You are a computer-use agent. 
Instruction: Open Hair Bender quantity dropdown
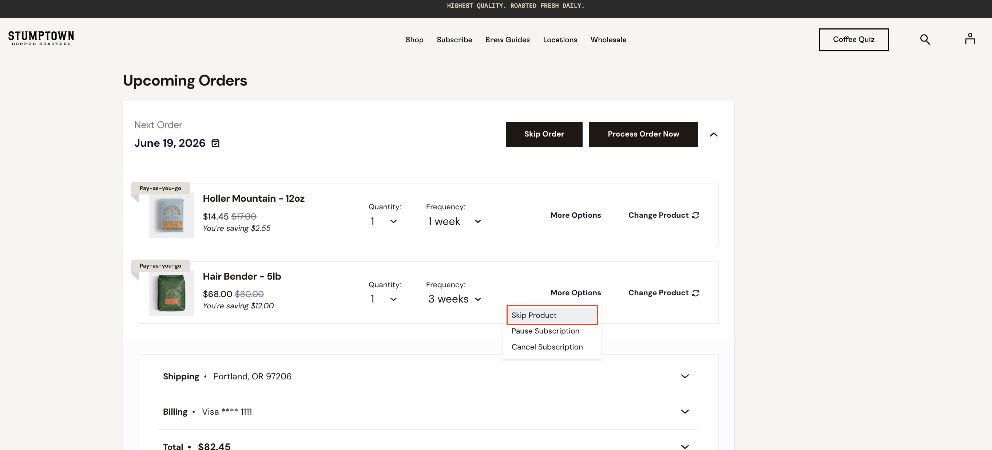(x=384, y=299)
